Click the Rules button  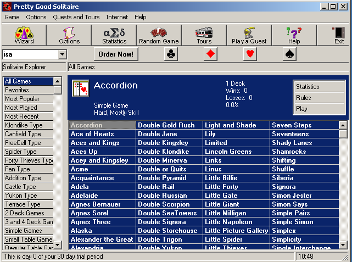(319, 98)
